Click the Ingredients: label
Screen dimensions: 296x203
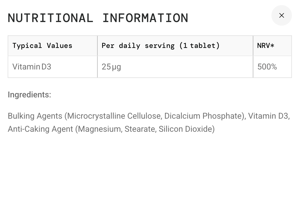(x=29, y=95)
